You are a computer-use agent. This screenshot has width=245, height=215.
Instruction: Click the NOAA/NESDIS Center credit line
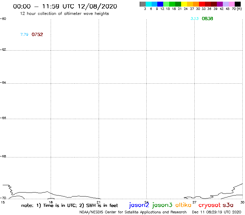tap(133, 212)
